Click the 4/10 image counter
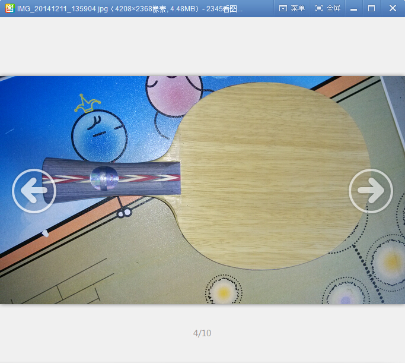 click(x=202, y=333)
